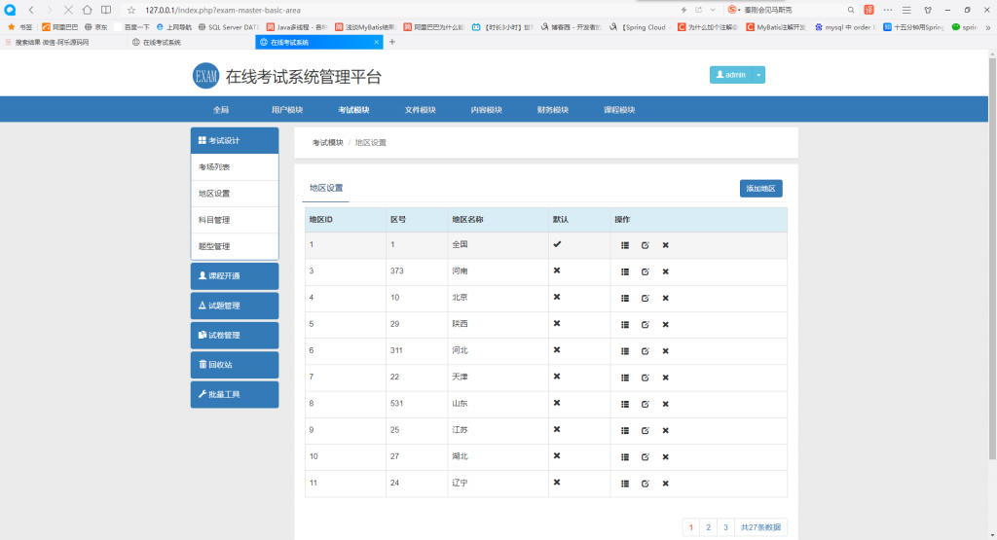Toggle default mark for 陕西
This screenshot has height=540, width=997.
pyautogui.click(x=557, y=323)
